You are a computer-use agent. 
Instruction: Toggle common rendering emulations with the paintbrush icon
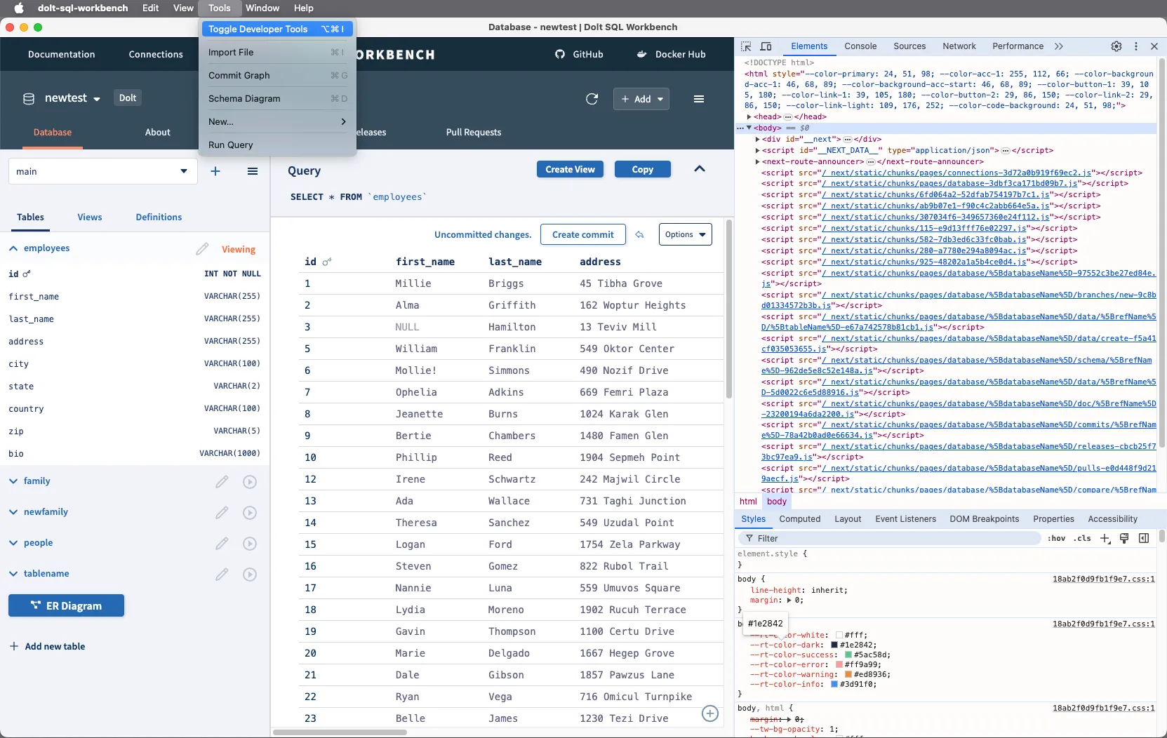(x=1125, y=539)
